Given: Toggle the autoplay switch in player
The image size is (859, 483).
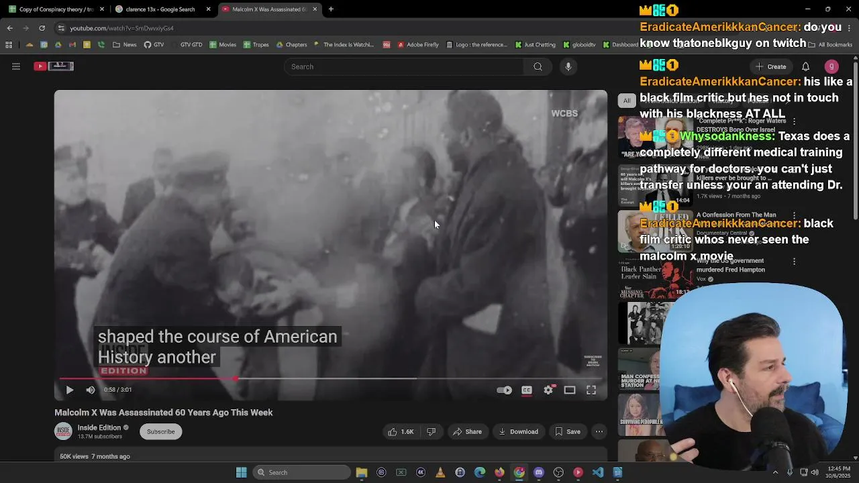Looking at the screenshot, I should pyautogui.click(x=504, y=390).
